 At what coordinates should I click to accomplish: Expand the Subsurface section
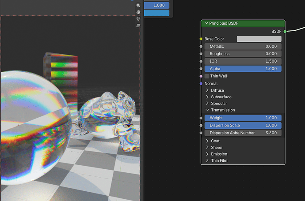[x=207, y=97]
